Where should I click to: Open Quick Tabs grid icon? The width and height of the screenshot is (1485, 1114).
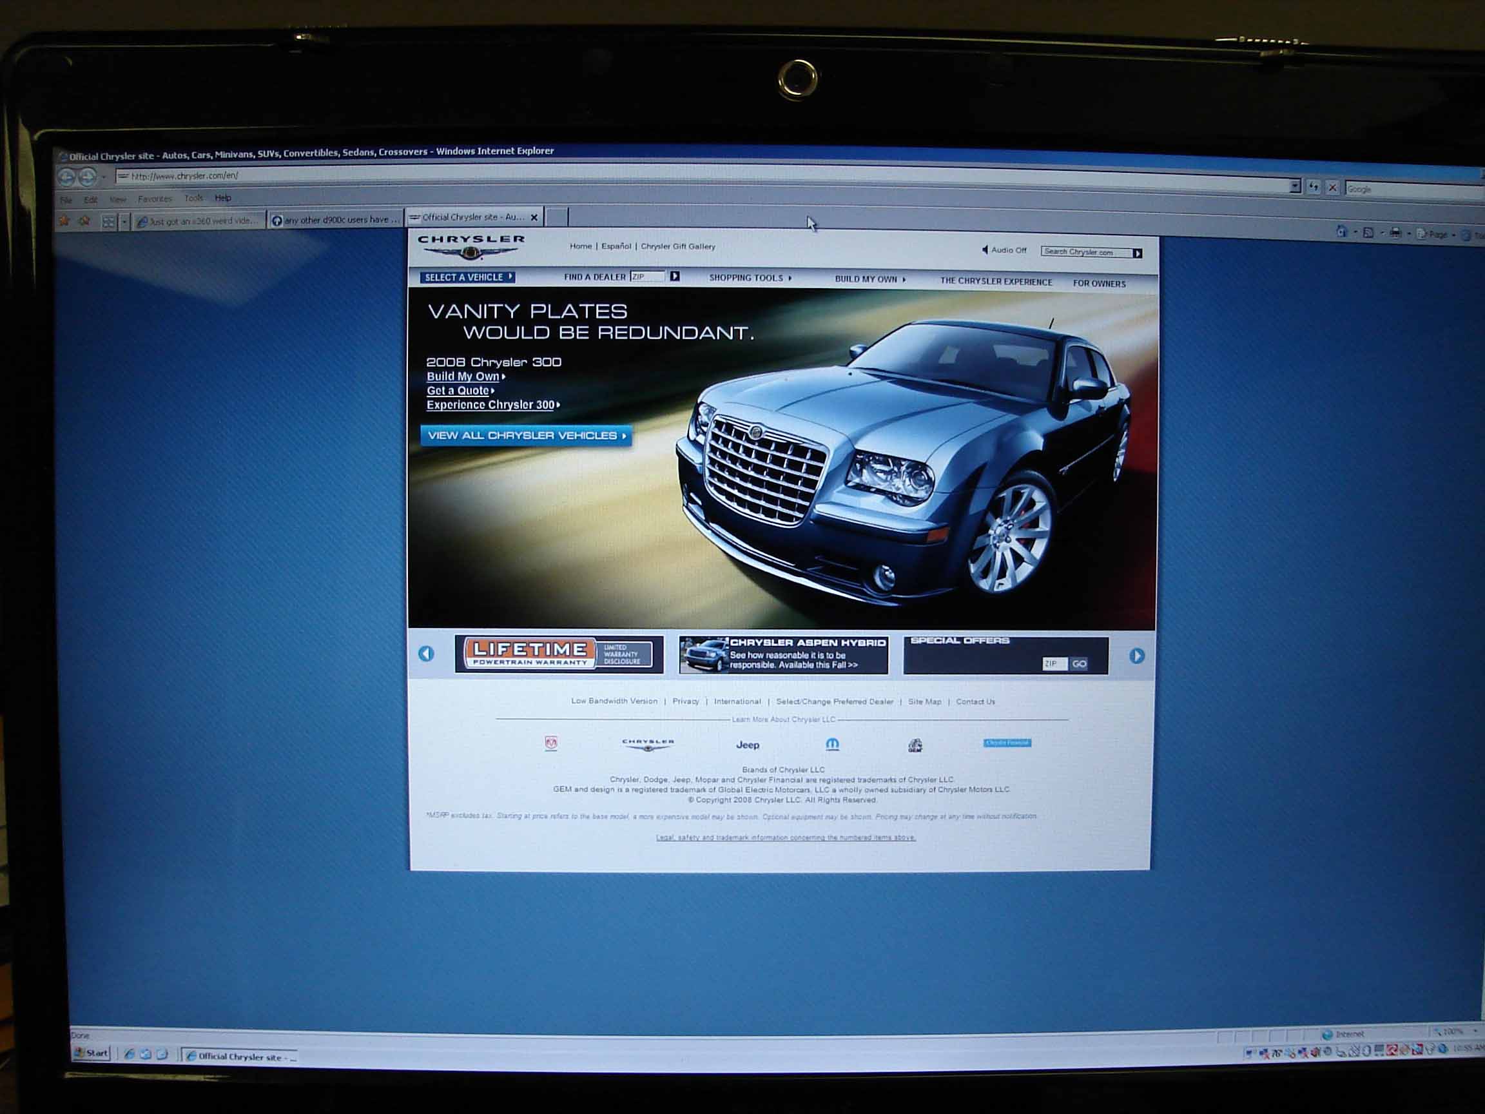(108, 222)
